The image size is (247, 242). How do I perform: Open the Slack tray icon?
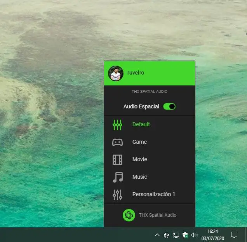click(x=166, y=235)
